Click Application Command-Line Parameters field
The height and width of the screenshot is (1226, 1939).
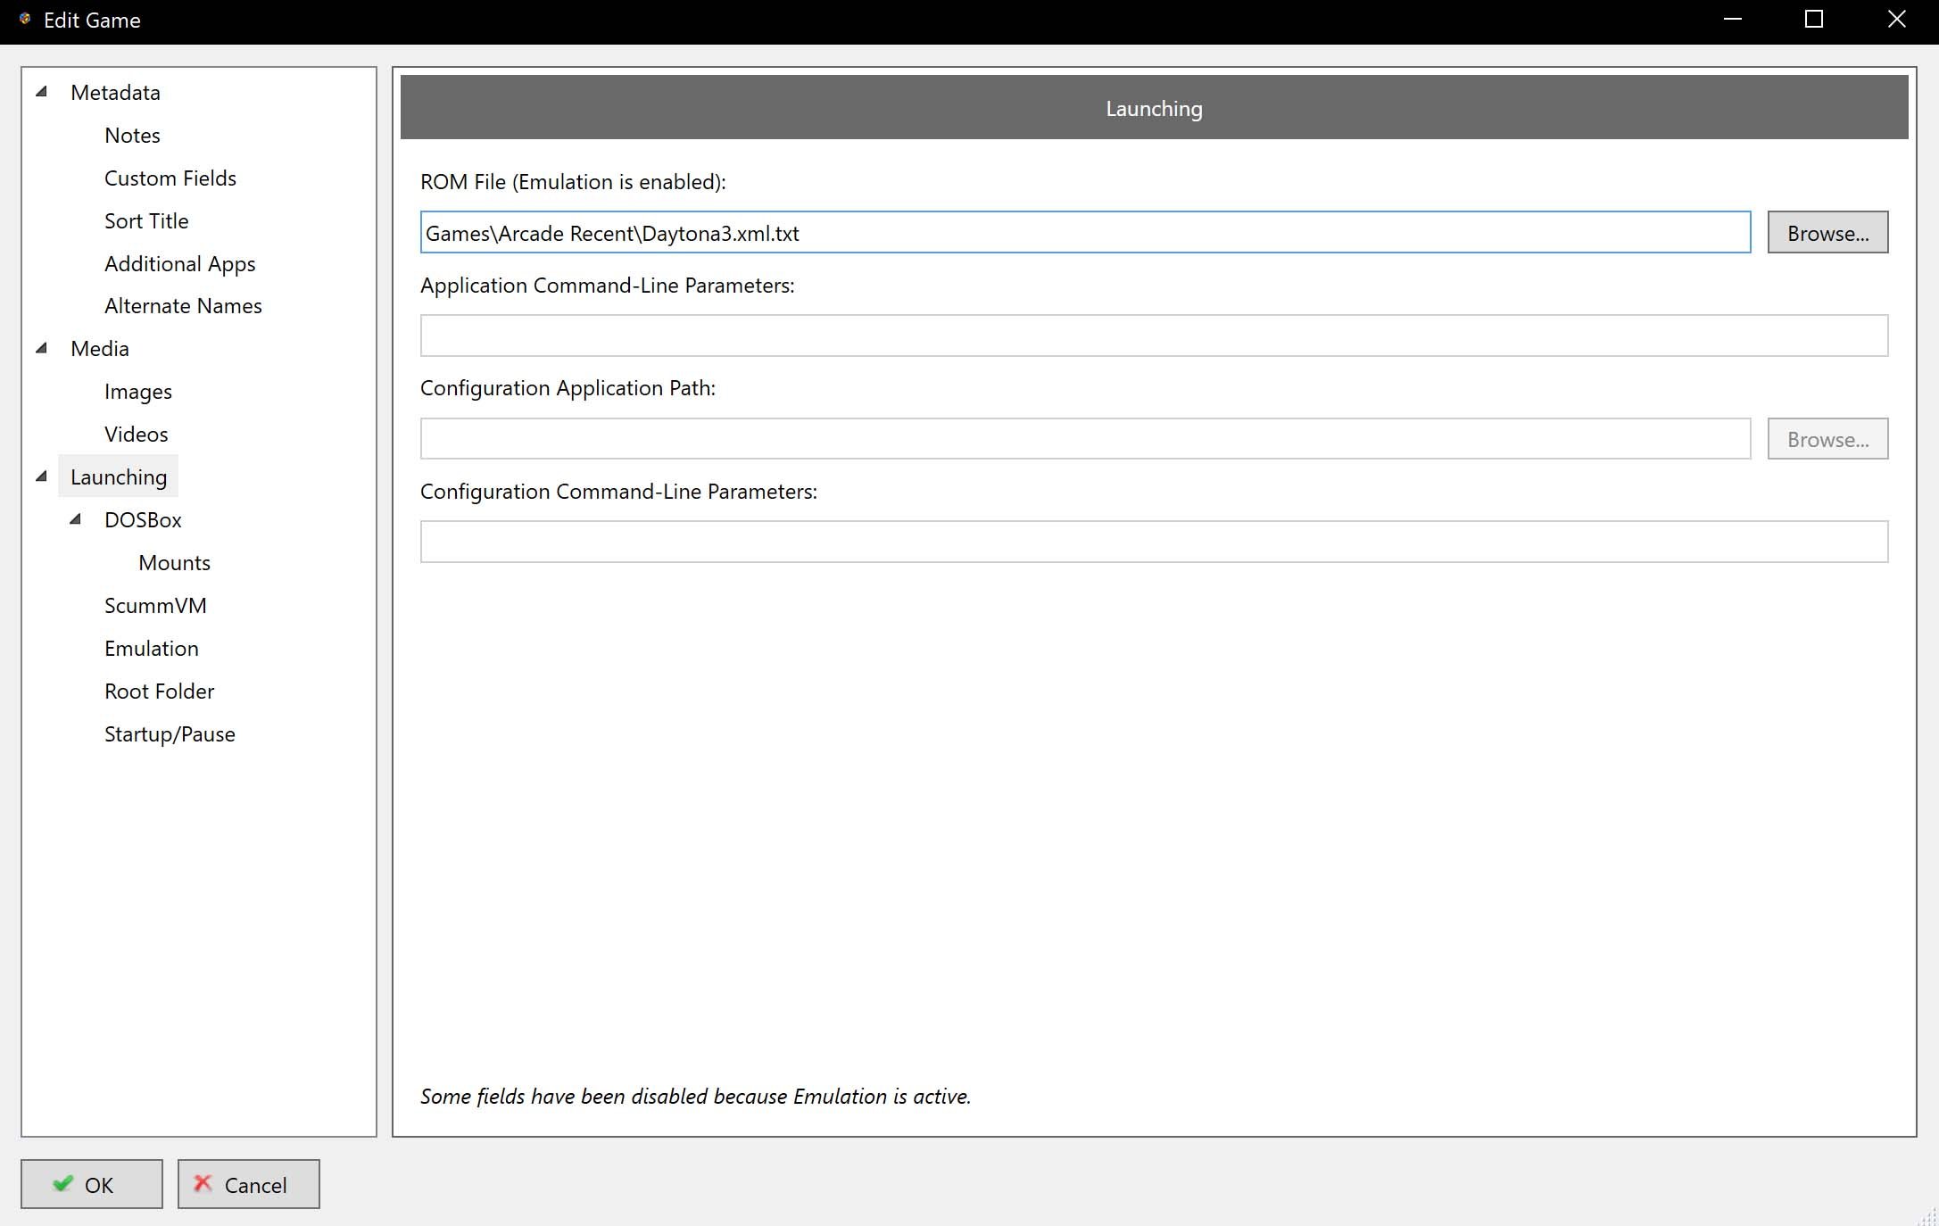(1153, 335)
